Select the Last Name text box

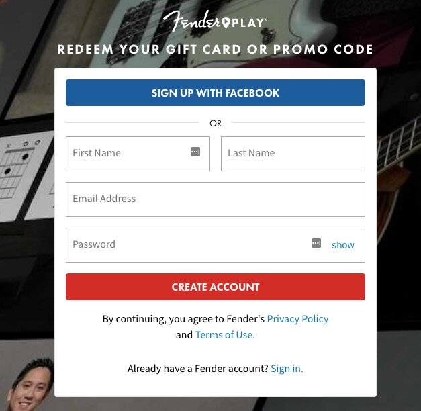tap(292, 154)
